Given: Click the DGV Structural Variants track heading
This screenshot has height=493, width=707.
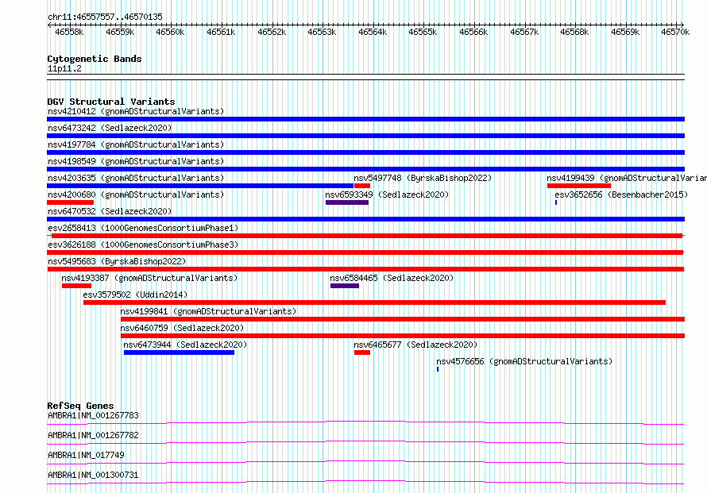Looking at the screenshot, I should tap(111, 102).
